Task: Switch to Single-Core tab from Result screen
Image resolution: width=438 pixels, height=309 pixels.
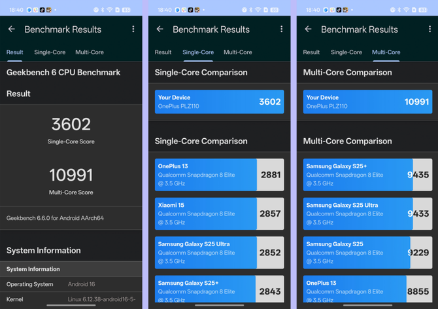Action: point(50,52)
